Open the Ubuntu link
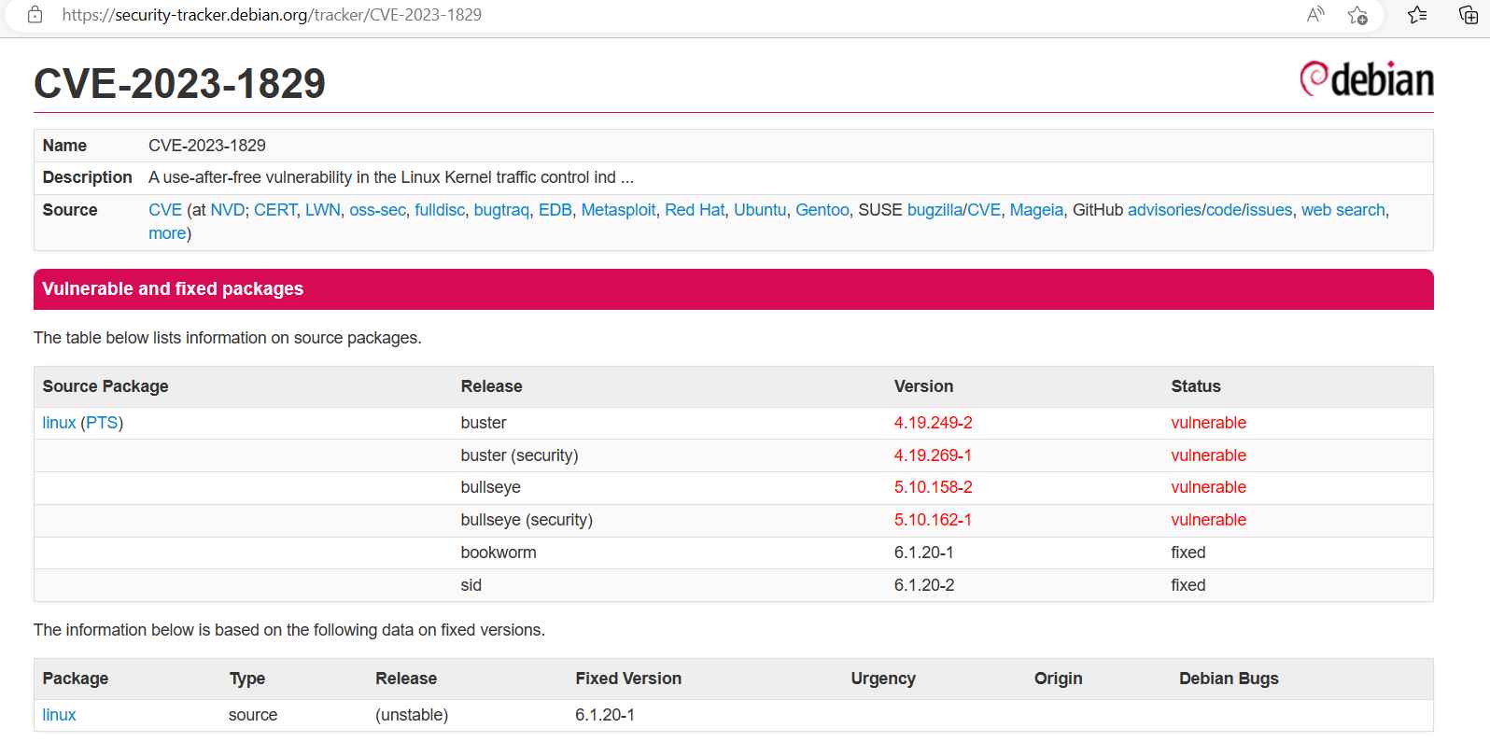1490x742 pixels. click(760, 210)
